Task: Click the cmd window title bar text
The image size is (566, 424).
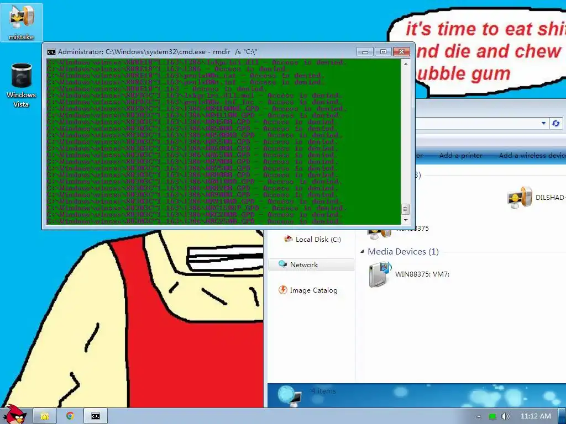Action: tap(158, 52)
